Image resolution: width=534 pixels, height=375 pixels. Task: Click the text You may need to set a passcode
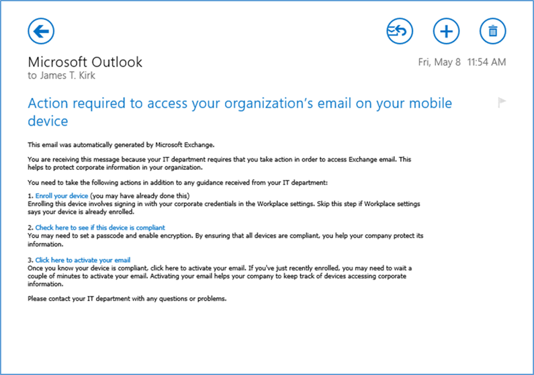pyautogui.click(x=226, y=240)
